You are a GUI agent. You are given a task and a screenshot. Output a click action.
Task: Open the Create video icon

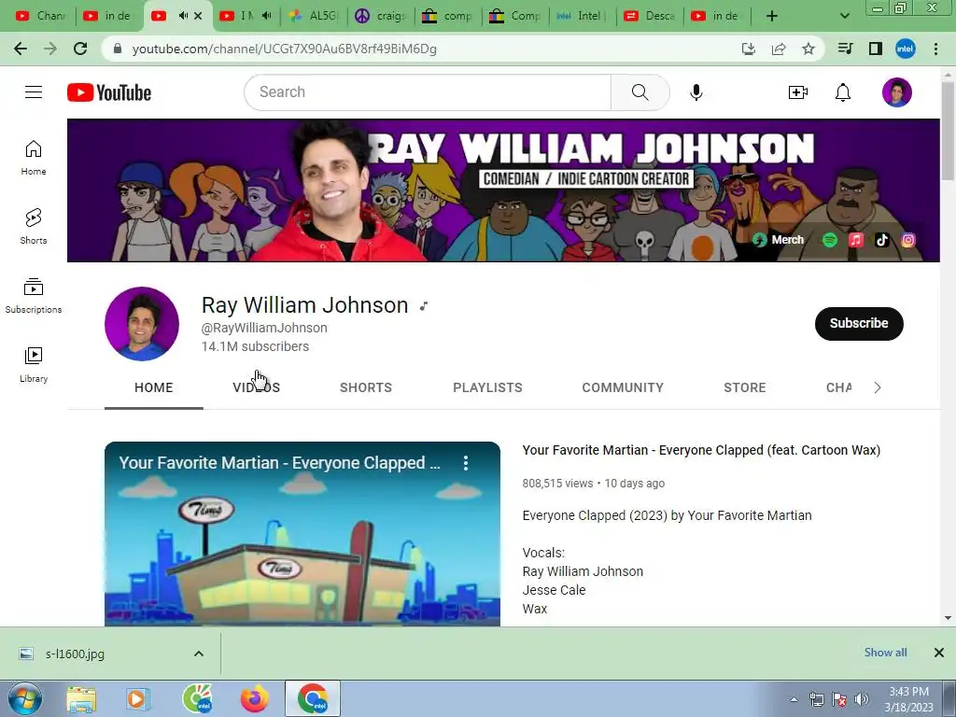(798, 92)
